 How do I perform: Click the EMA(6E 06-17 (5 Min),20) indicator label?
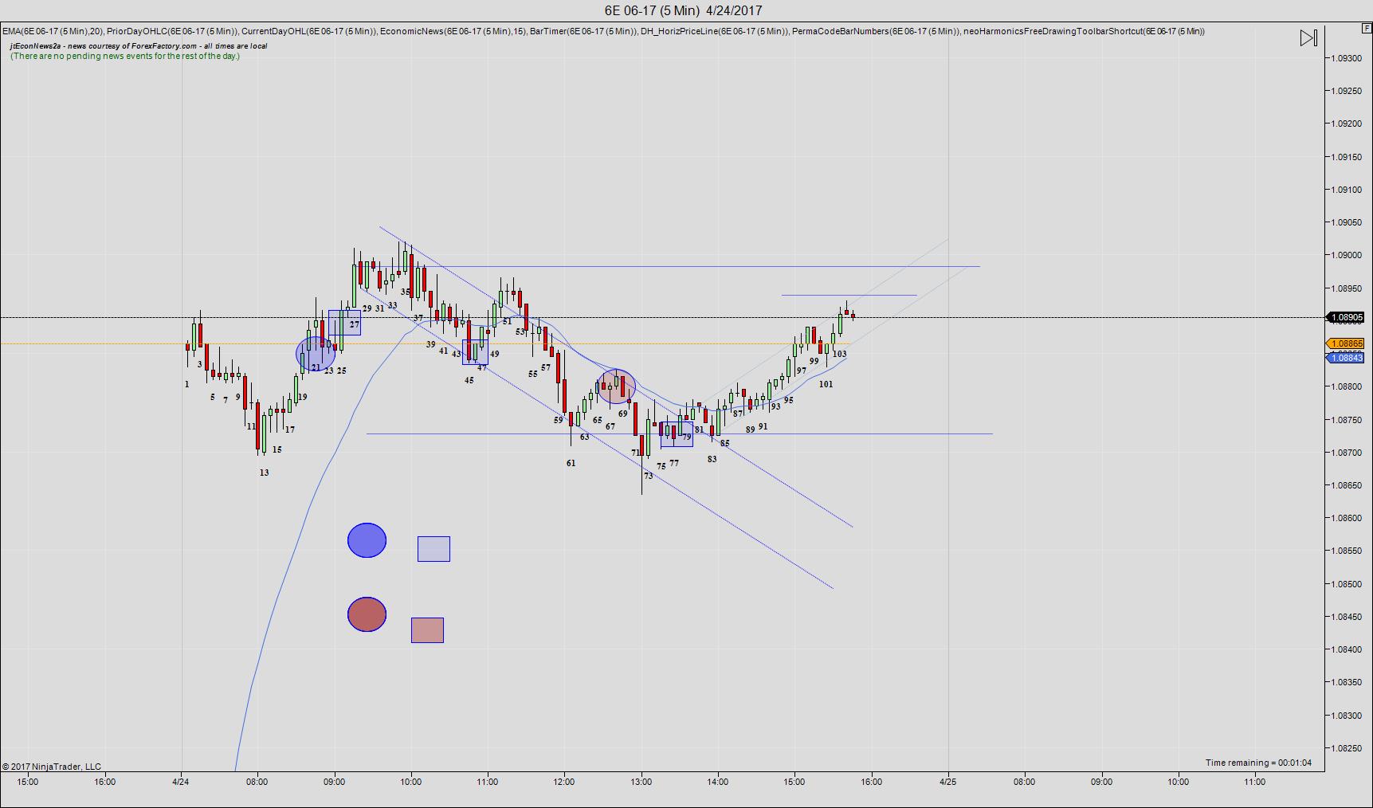[x=53, y=31]
